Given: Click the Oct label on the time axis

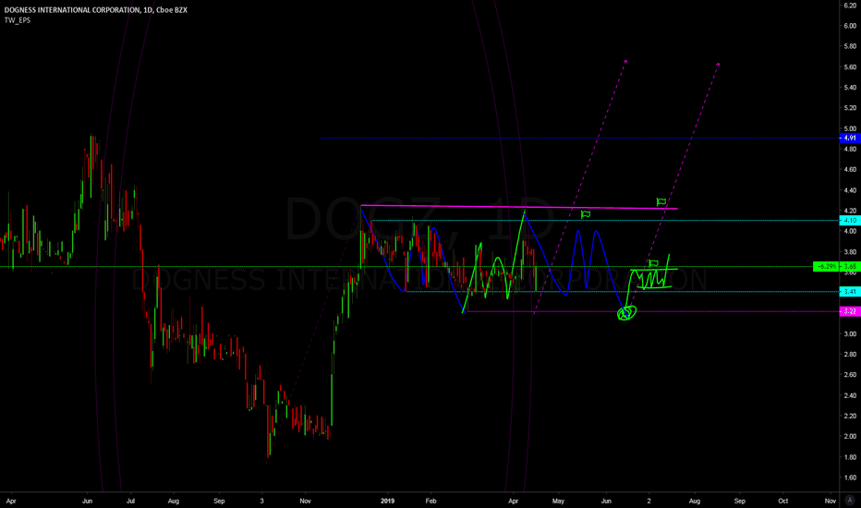Looking at the screenshot, I should pyautogui.click(x=783, y=501).
